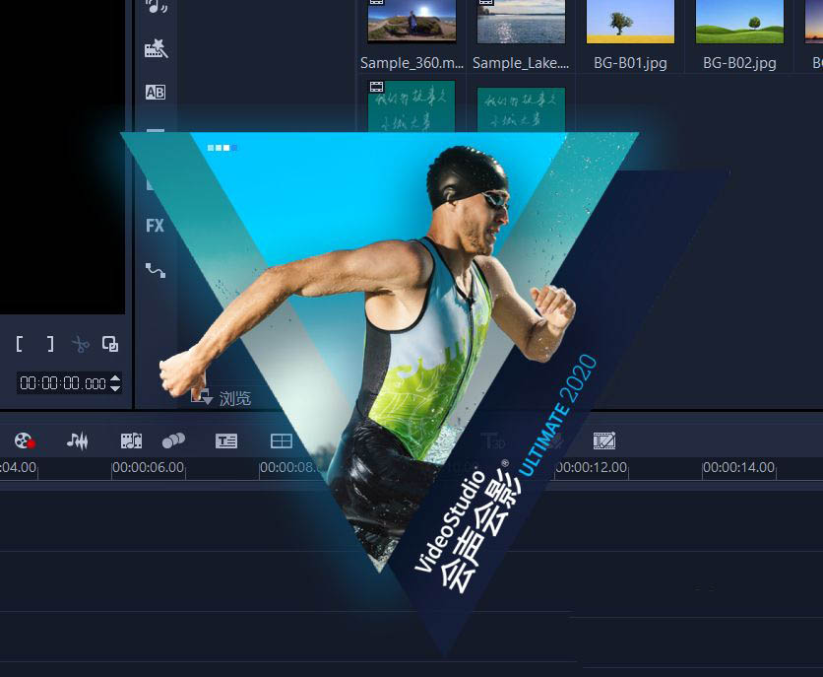Open the Subtitle Editor tool
Viewport: 823px width, 677px height.
(226, 440)
